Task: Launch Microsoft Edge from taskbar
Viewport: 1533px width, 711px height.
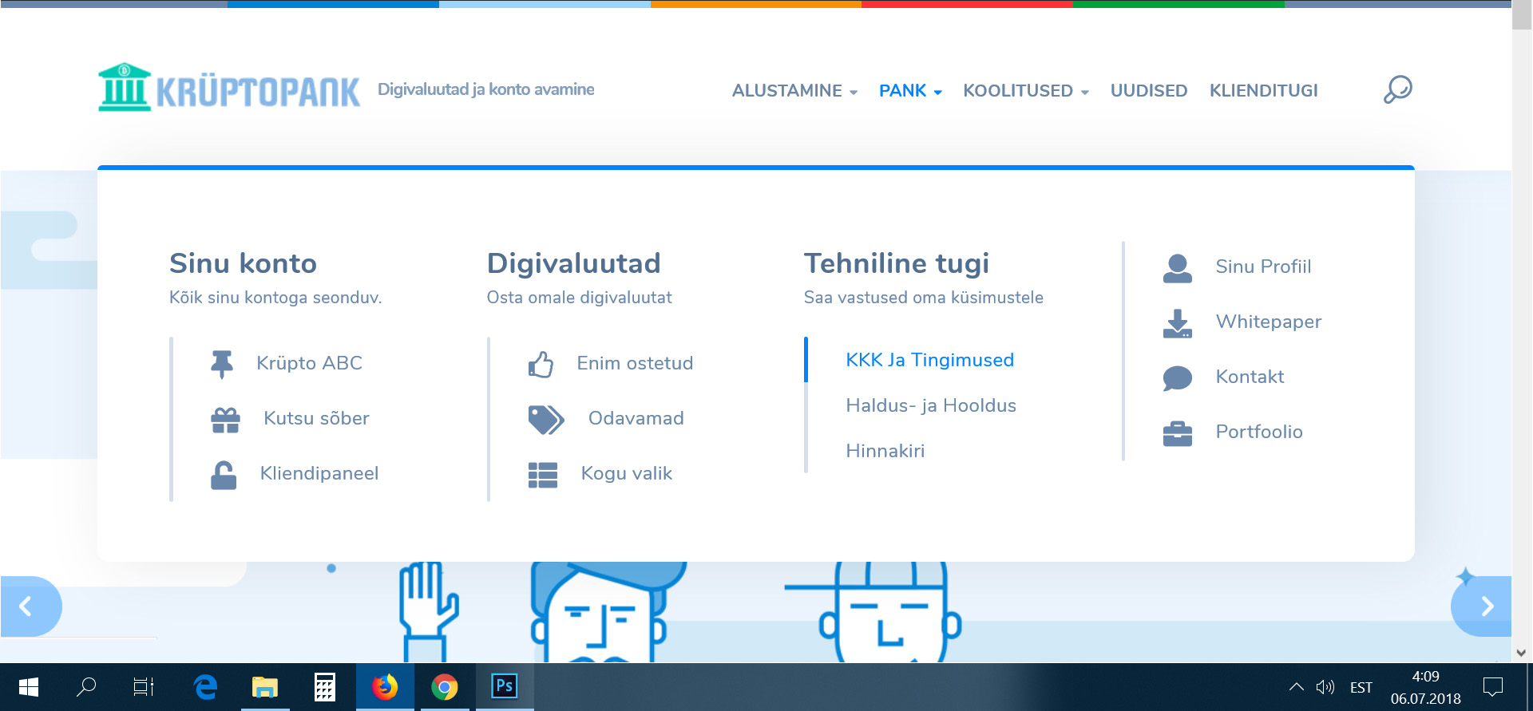Action: [205, 687]
